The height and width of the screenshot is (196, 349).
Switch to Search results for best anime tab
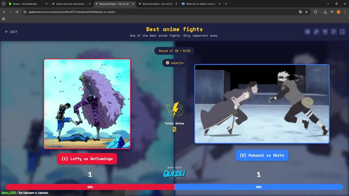point(70,4)
